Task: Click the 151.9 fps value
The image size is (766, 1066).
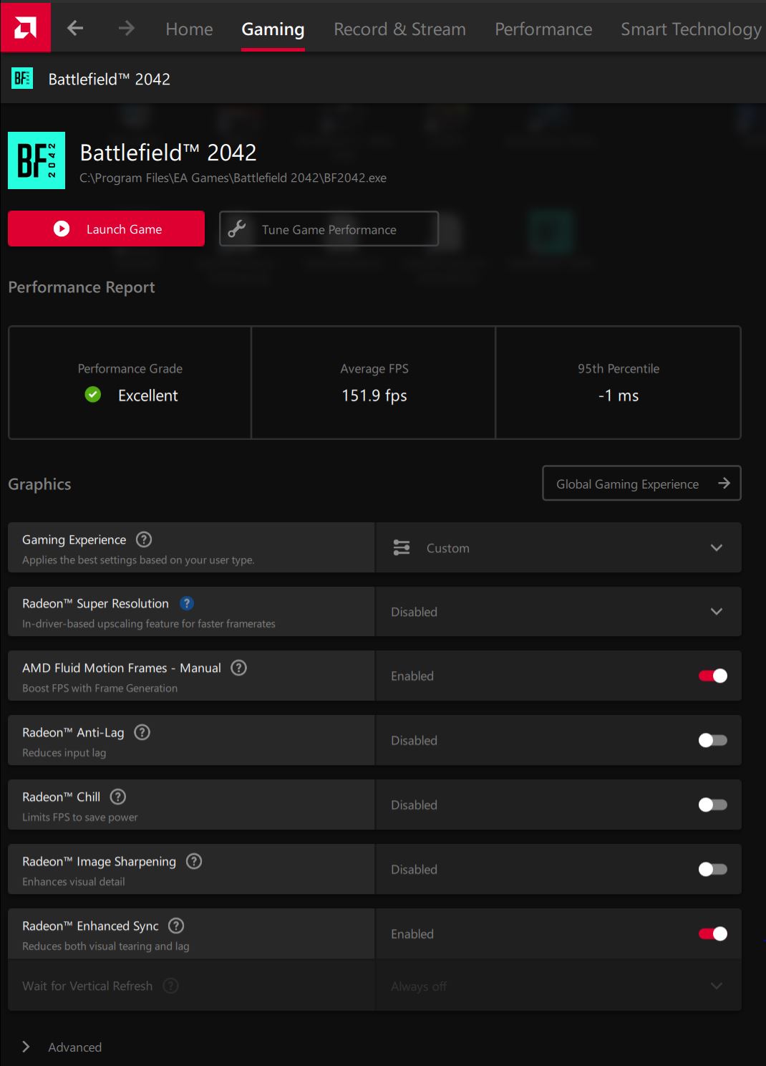Action: [x=374, y=395]
